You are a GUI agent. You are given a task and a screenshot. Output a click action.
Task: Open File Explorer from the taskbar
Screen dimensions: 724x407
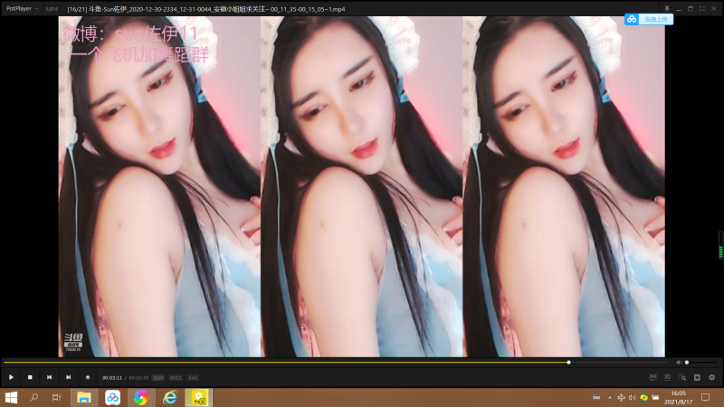point(83,397)
